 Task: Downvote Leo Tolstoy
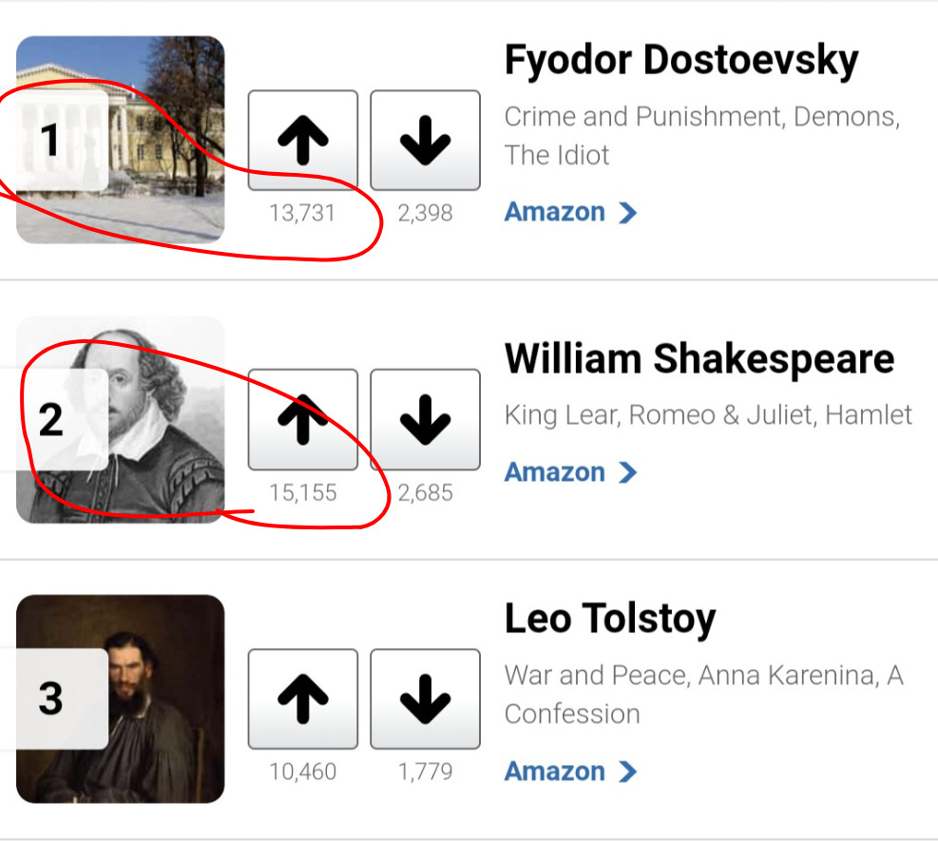pyautogui.click(x=425, y=699)
